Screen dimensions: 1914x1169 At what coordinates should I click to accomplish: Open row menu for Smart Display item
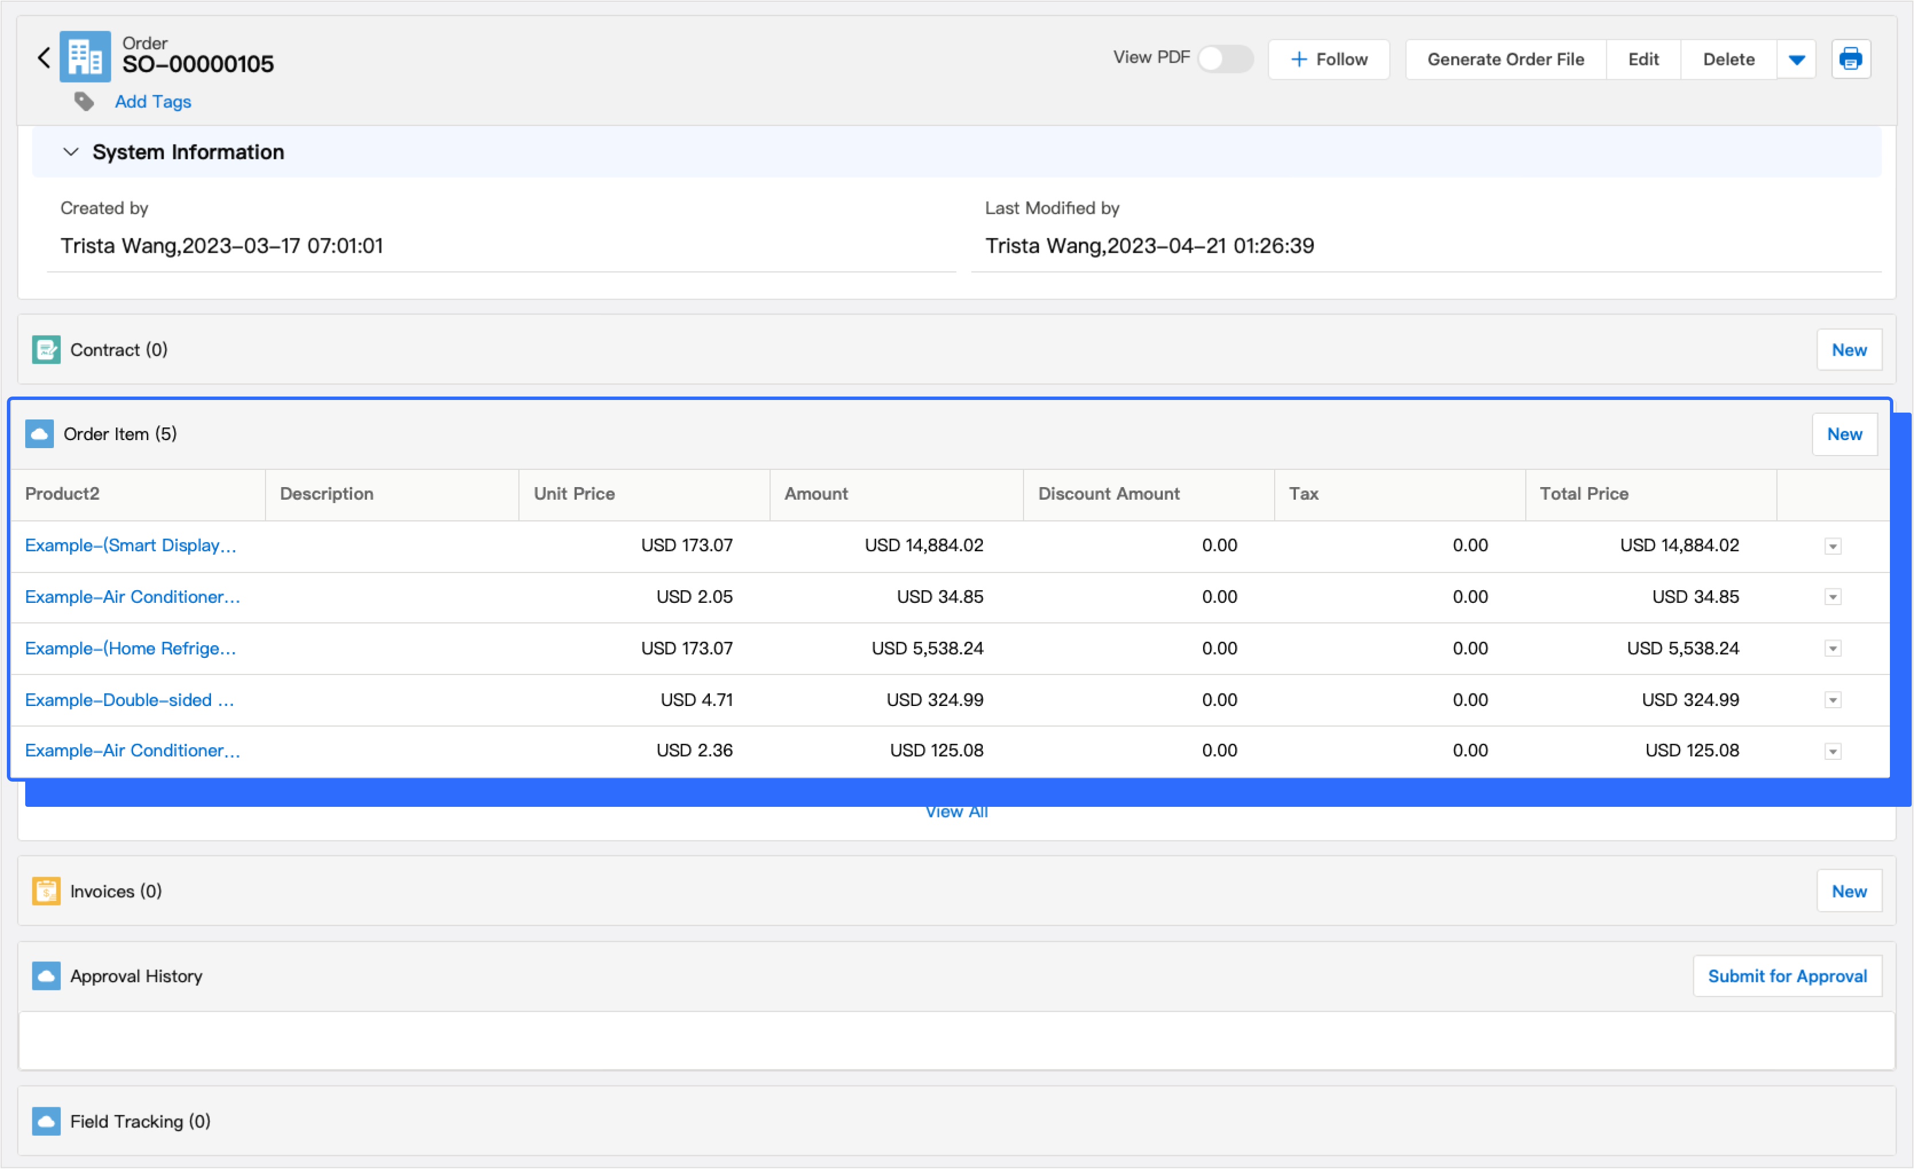coord(1833,547)
